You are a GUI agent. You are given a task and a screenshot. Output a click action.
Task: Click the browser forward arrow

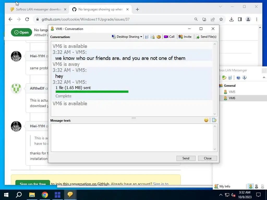pyautogui.click(x=19, y=19)
